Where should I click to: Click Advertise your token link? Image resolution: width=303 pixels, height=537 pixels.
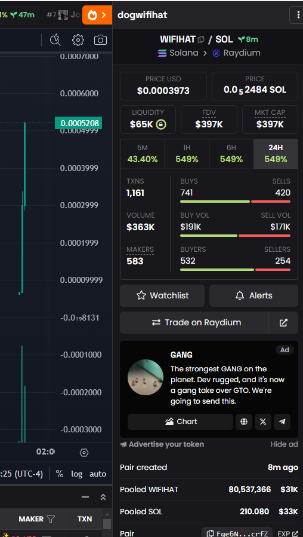coord(162,444)
